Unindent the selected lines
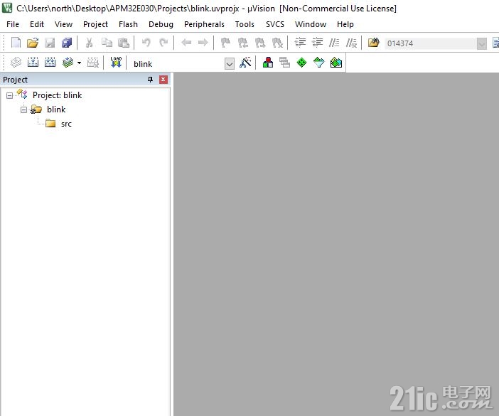The height and width of the screenshot is (416, 499). pyautogui.click(x=317, y=43)
